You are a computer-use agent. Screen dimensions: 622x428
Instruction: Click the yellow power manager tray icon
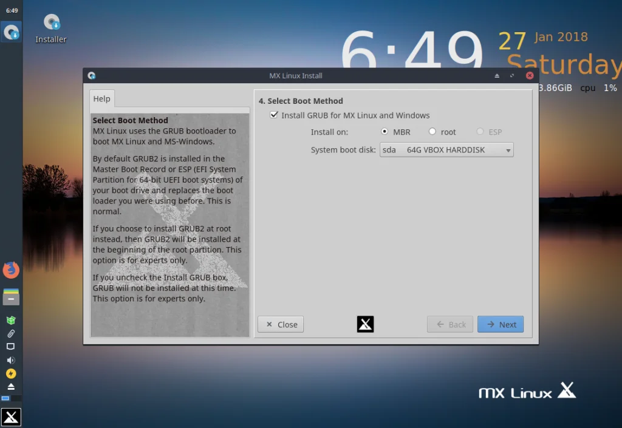(x=11, y=373)
